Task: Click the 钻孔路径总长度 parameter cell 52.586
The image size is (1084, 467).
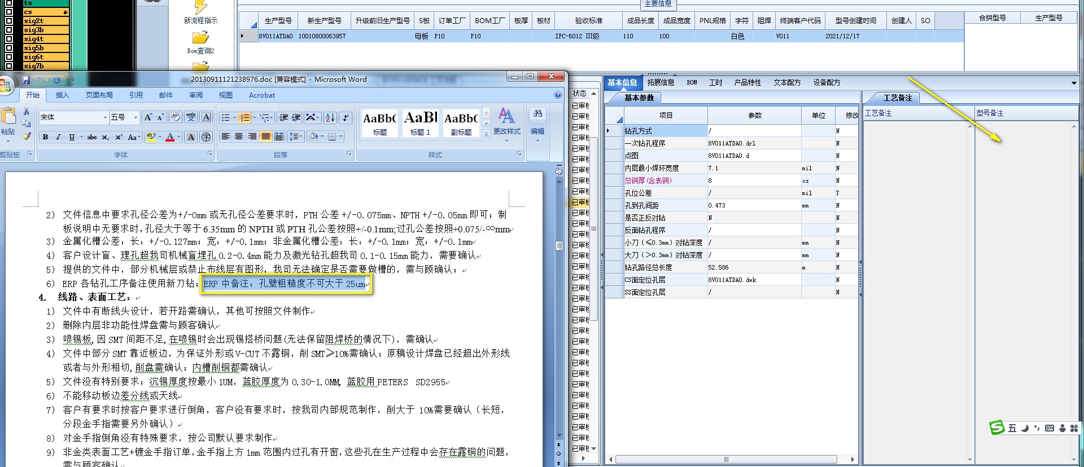Action: pyautogui.click(x=754, y=267)
